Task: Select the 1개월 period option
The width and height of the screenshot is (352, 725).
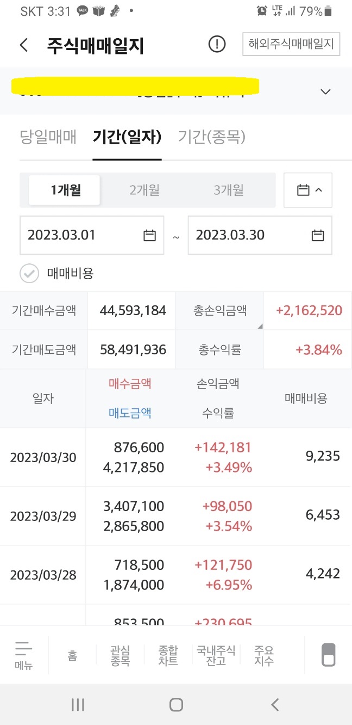Action: coord(65,190)
